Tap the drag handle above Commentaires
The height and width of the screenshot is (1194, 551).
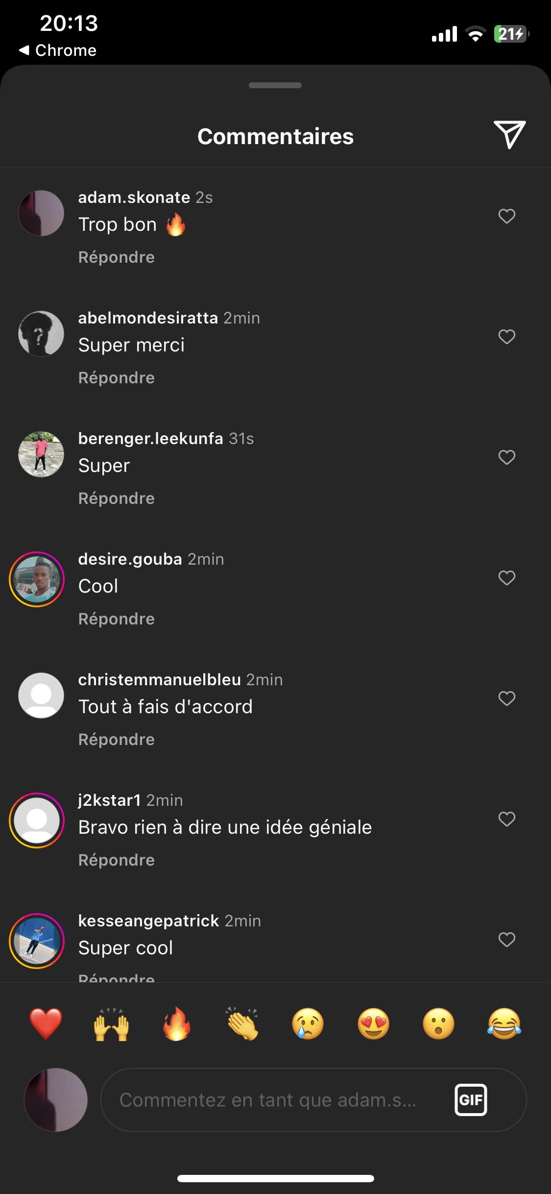tap(275, 85)
